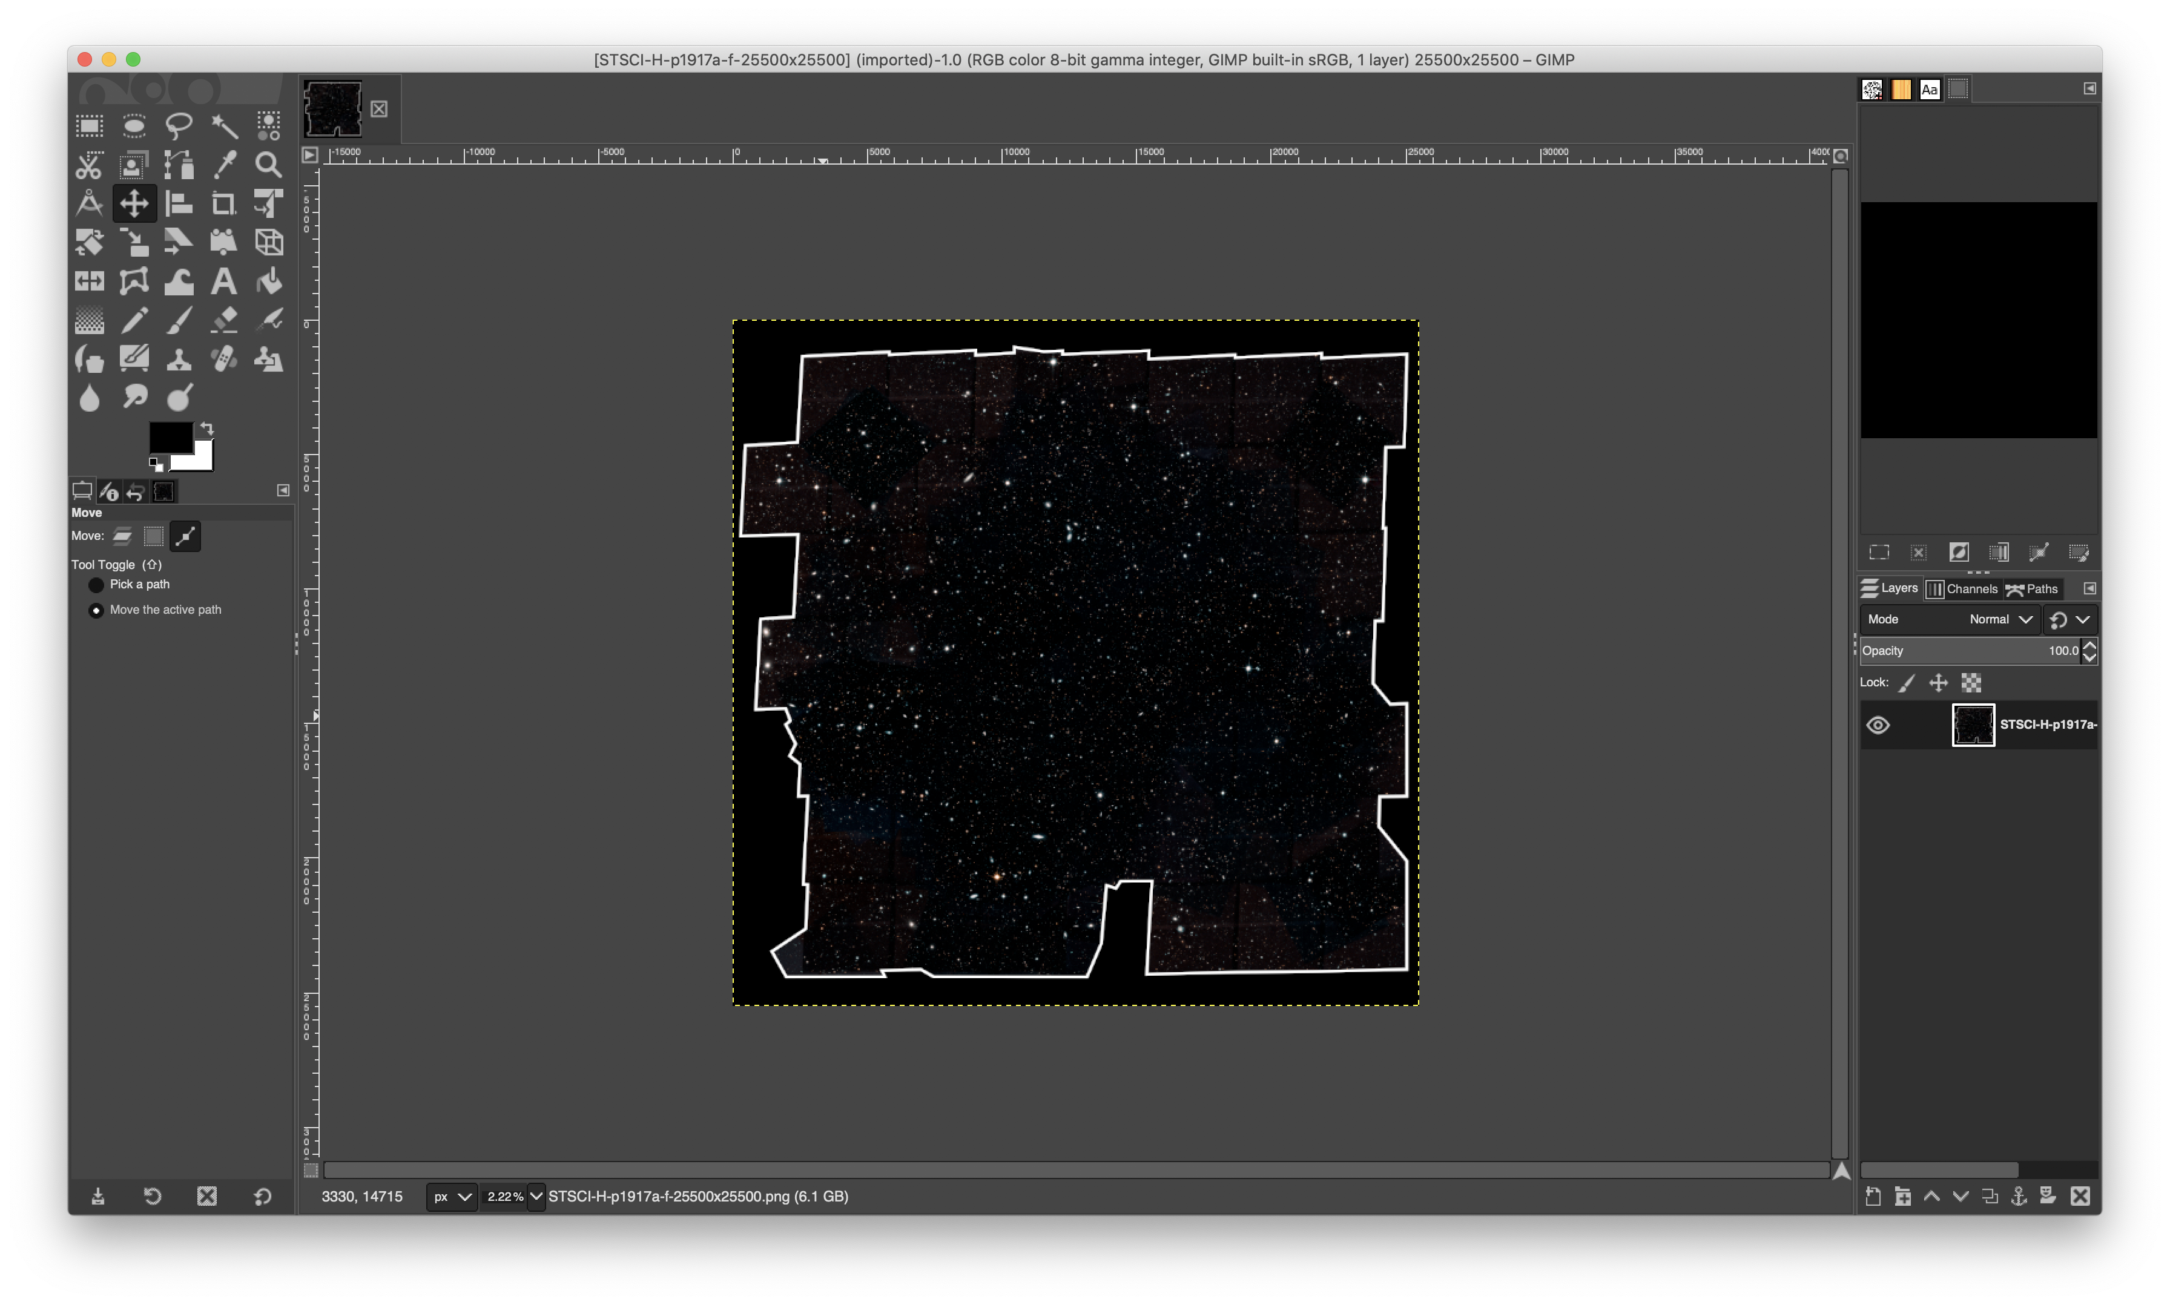Hide the STSCI-H-p1917a layer visibility eye
The image size is (2170, 1305).
(1878, 725)
